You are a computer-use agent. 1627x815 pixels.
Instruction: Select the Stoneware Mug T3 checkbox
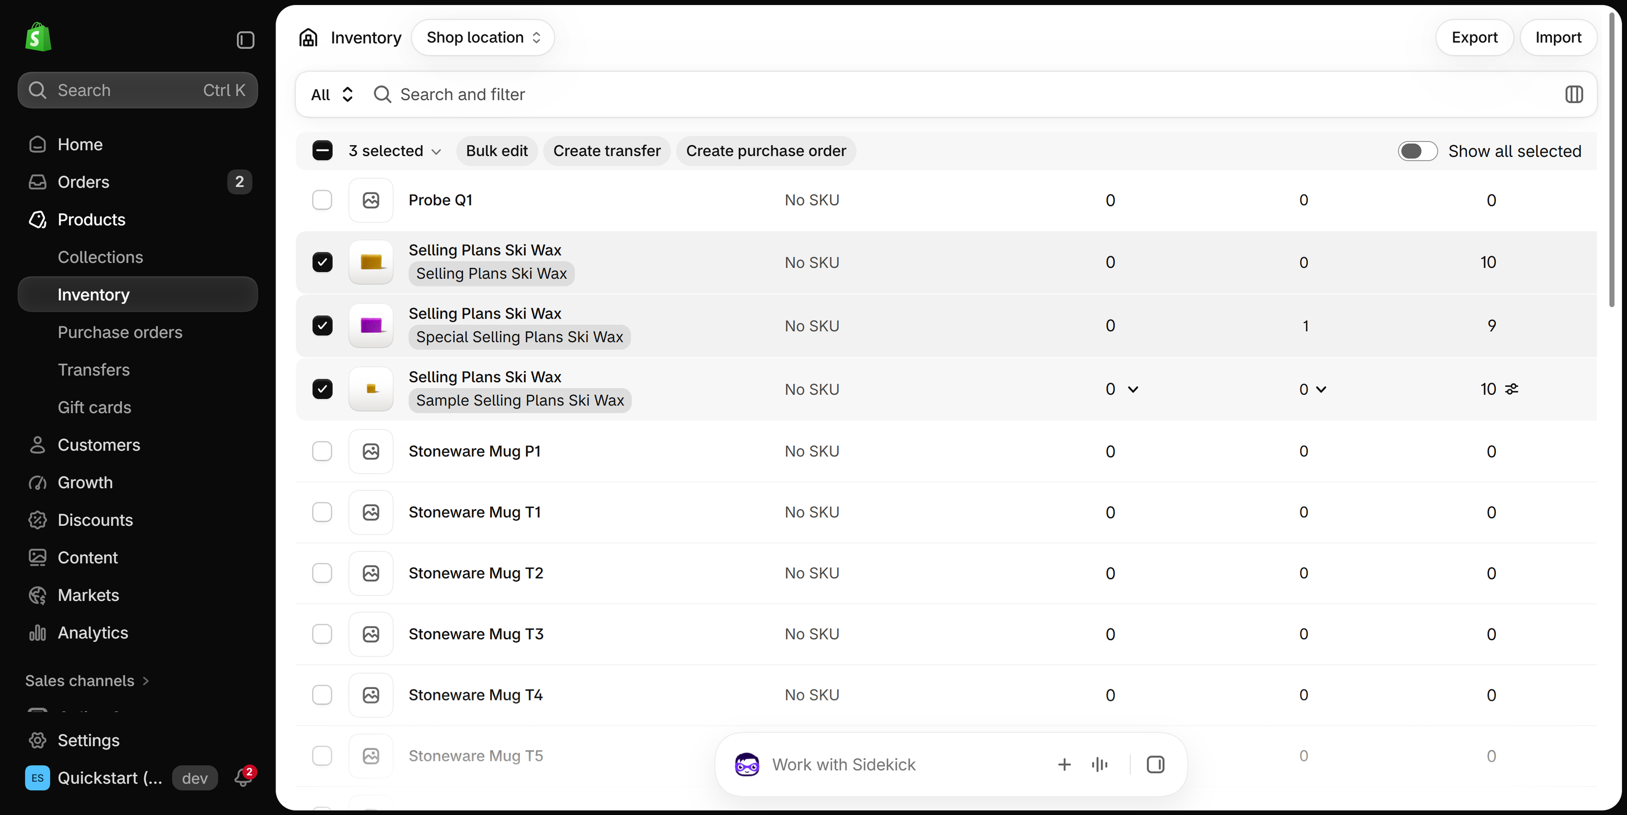(322, 634)
